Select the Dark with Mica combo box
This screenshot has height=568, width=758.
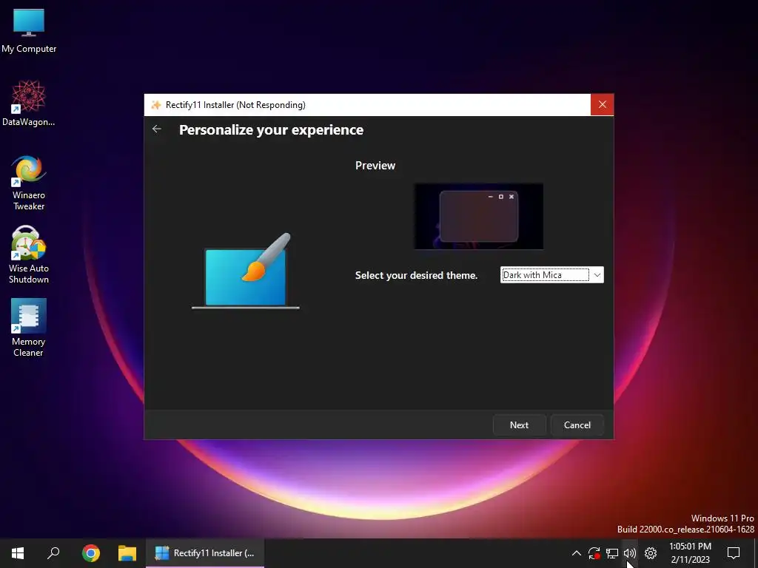coord(551,275)
